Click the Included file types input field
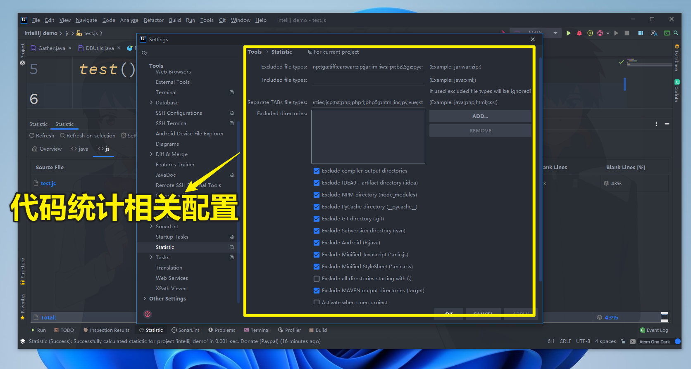The height and width of the screenshot is (369, 691). pos(368,80)
